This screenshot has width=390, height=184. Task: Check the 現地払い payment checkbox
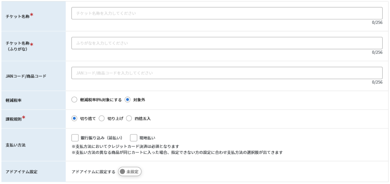(134, 138)
